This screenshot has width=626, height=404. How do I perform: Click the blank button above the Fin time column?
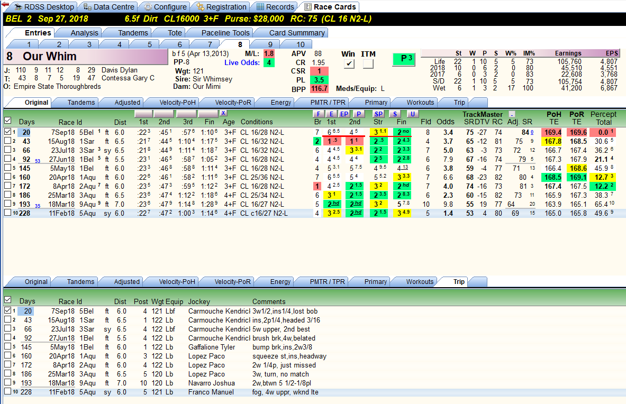tap(208, 114)
